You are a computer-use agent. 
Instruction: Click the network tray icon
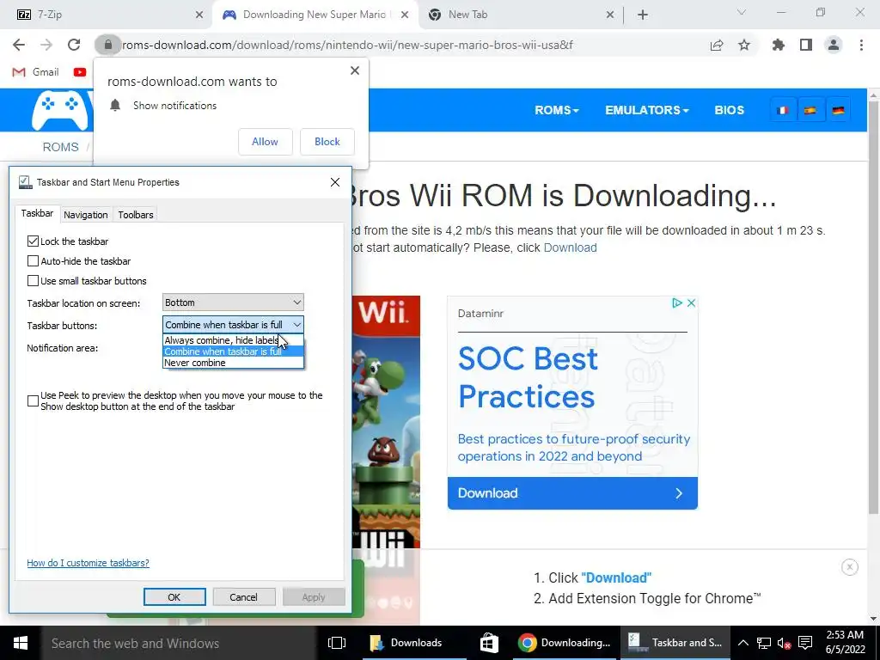(x=763, y=643)
